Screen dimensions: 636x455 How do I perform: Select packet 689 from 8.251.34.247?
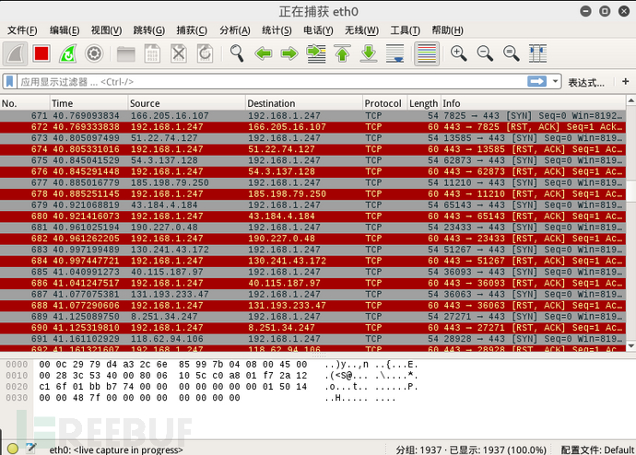tap(312, 317)
